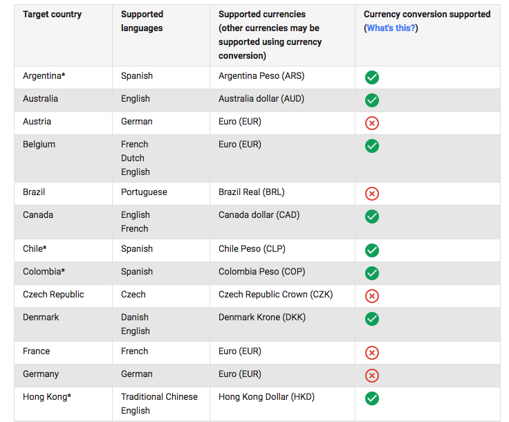Viewport: 509px width, 422px height.
Task: Click the "Traditional Chinese" language text
Action: point(159,397)
